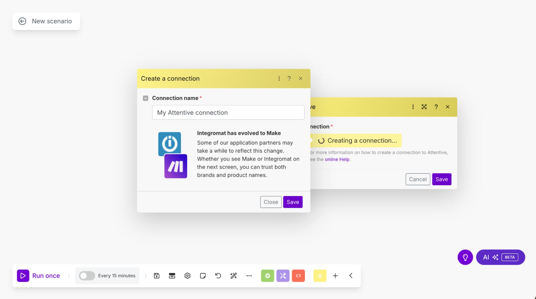Viewport: 536px width, 299px height.
Task: Open the three-dot menu in the Attentive module panel
Action: pyautogui.click(x=413, y=107)
